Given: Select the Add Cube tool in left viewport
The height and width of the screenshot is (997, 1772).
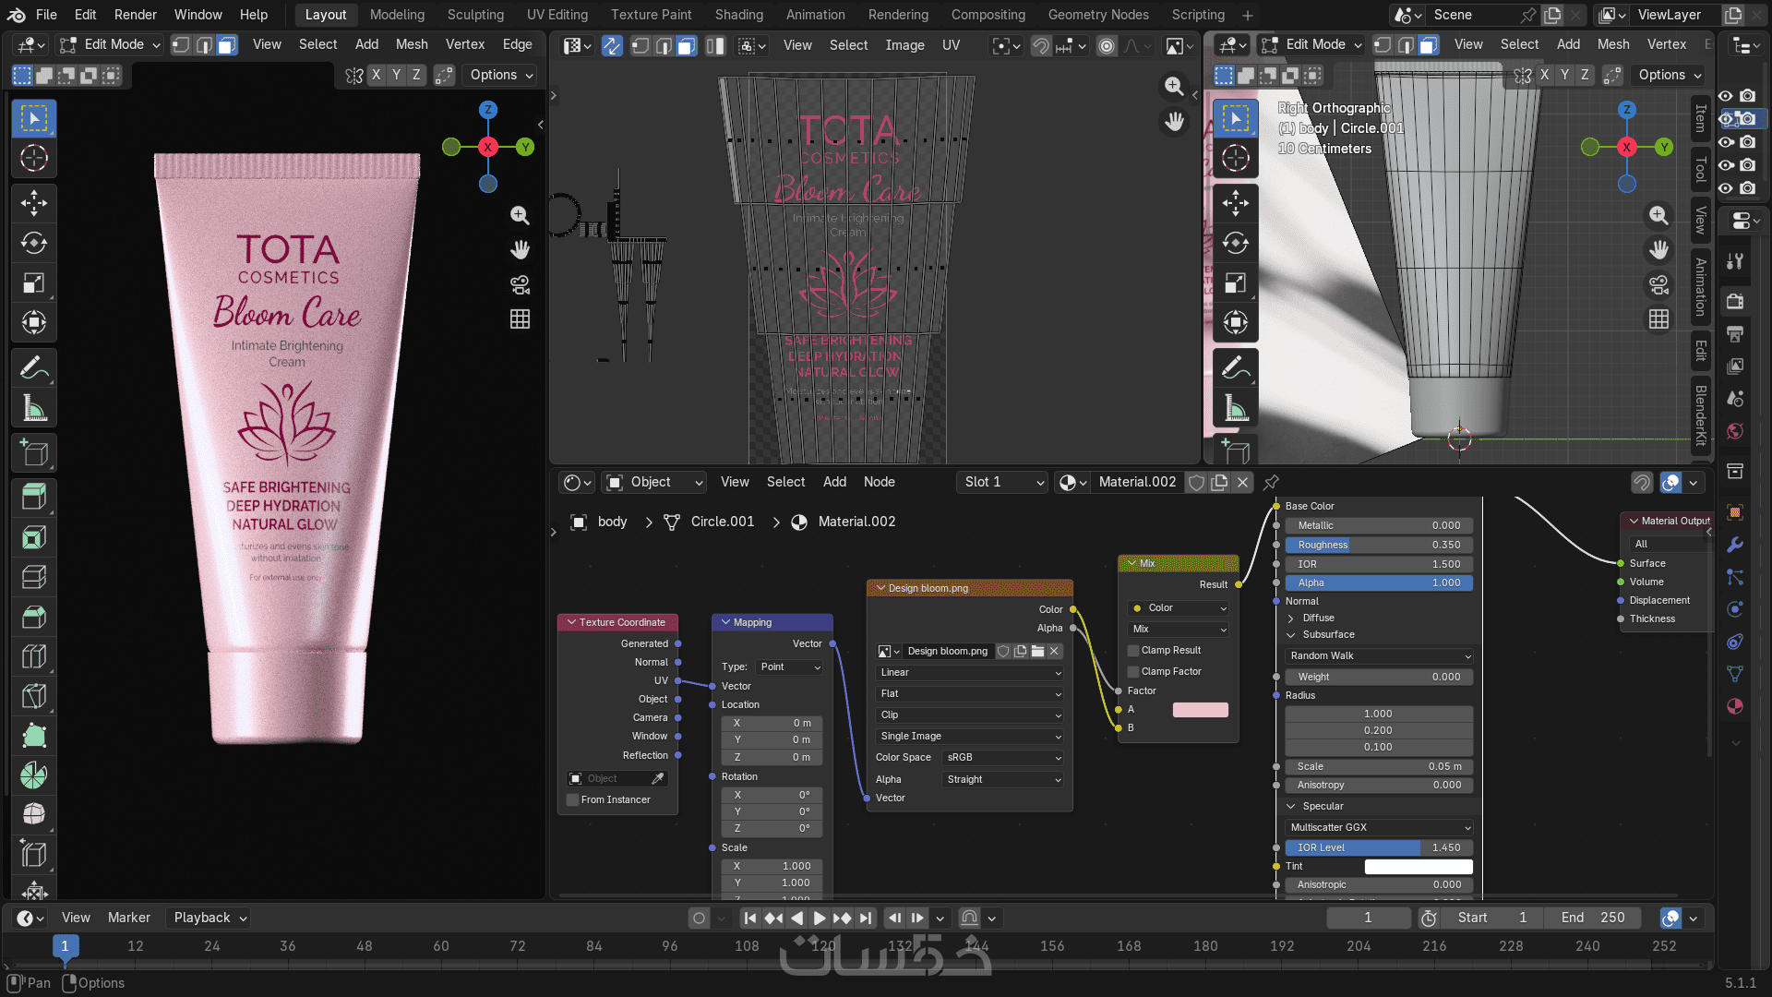Looking at the screenshot, I should pos(34,452).
